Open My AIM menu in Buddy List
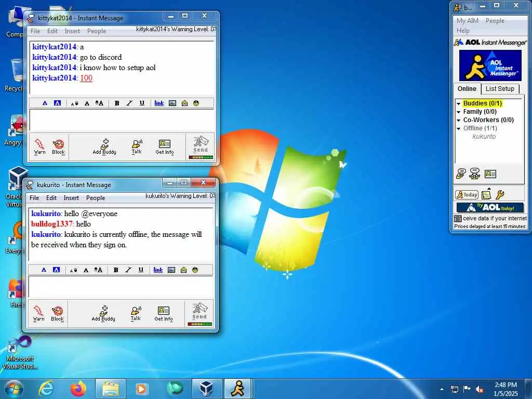The image size is (532, 399). click(x=468, y=21)
